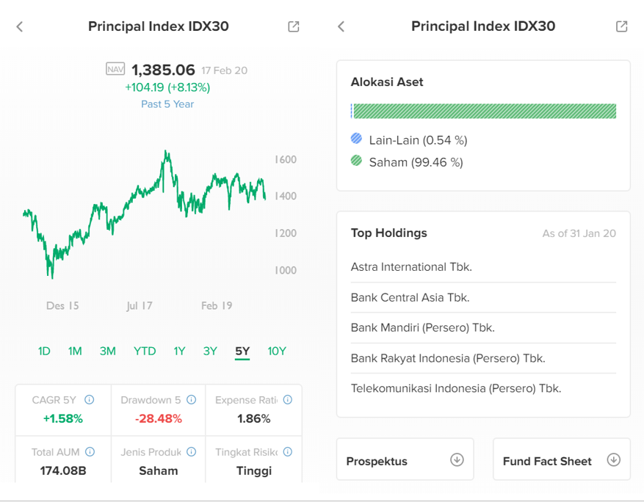
Task: Open external link icon in right header
Action: (x=622, y=26)
